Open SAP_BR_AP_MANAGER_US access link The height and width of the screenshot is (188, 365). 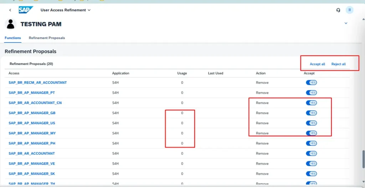[32, 123]
